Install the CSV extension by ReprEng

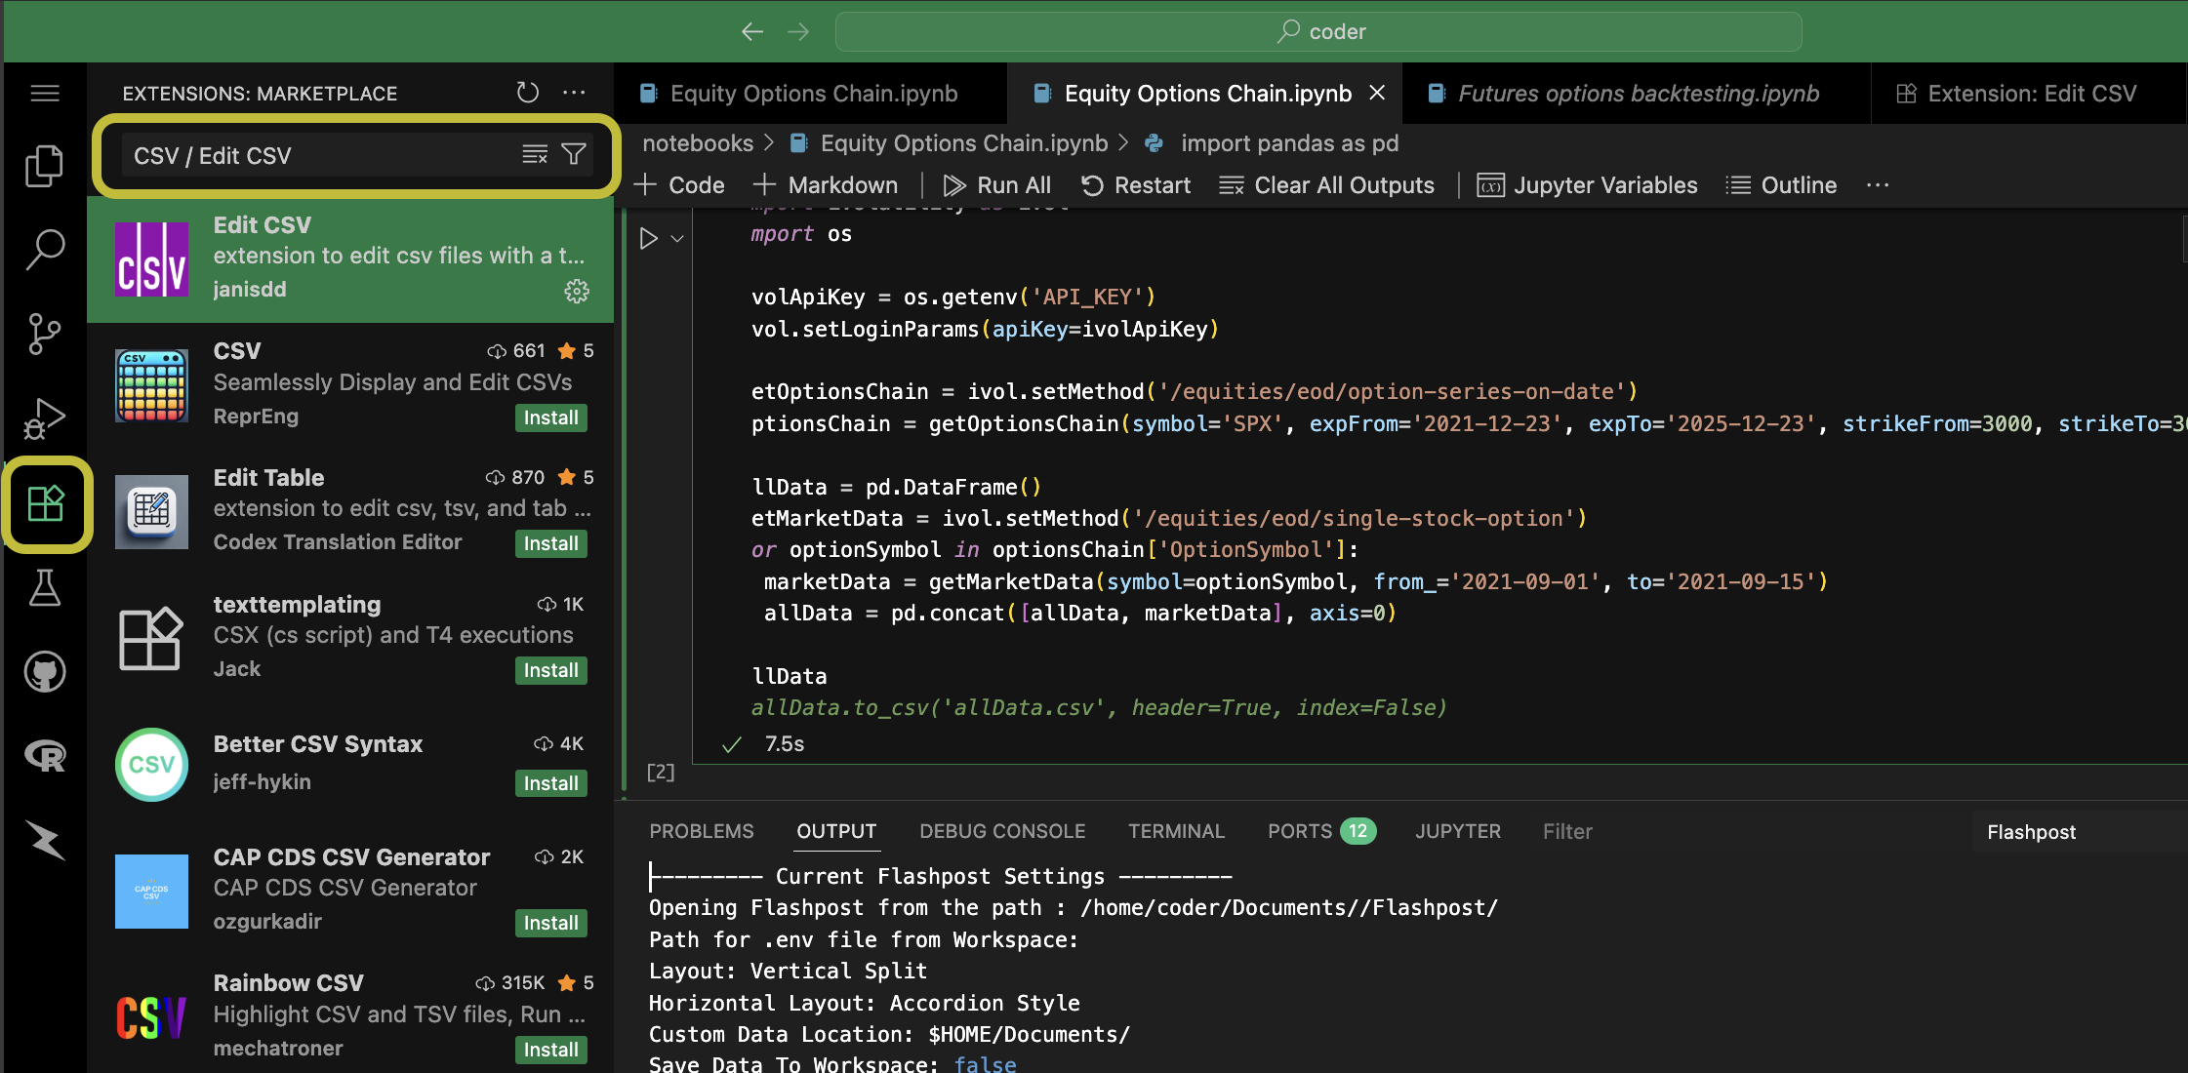tap(550, 417)
